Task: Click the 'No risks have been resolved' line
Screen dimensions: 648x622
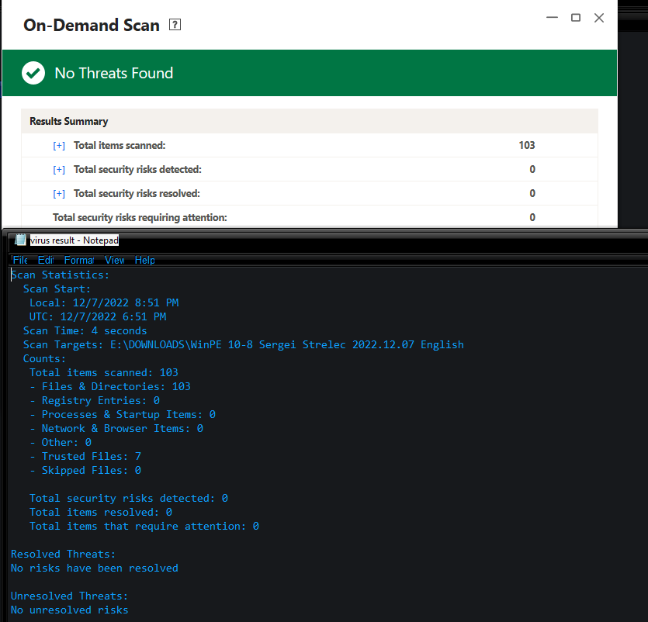Action: point(94,568)
